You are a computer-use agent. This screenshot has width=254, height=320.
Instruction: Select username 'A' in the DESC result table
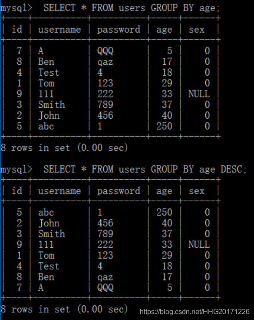(41, 288)
